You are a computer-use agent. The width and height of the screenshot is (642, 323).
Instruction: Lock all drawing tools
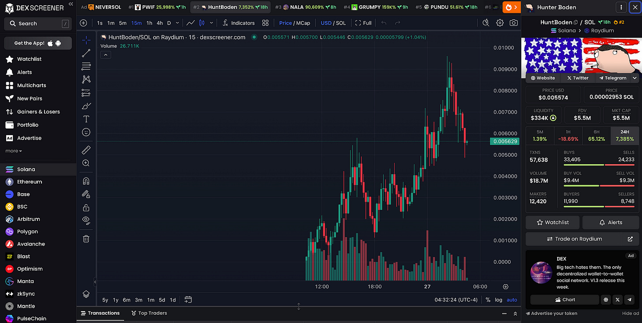(86, 207)
